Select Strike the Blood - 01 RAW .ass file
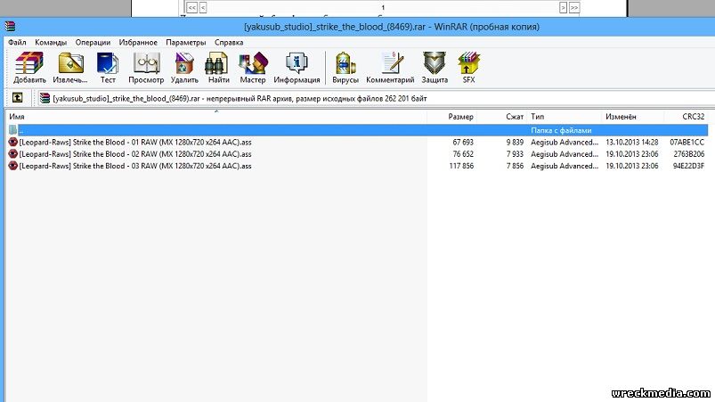The image size is (715, 402). (x=135, y=142)
